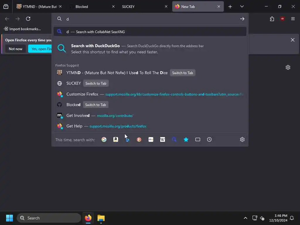Expand the list all tabs chevron
This screenshot has height=225, width=300.
[x=242, y=6]
